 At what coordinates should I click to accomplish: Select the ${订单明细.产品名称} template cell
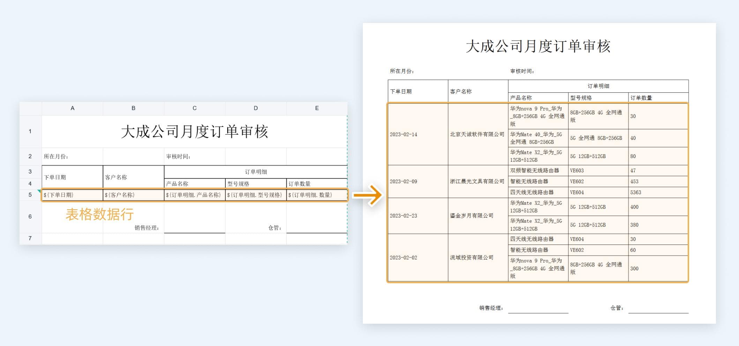point(195,195)
